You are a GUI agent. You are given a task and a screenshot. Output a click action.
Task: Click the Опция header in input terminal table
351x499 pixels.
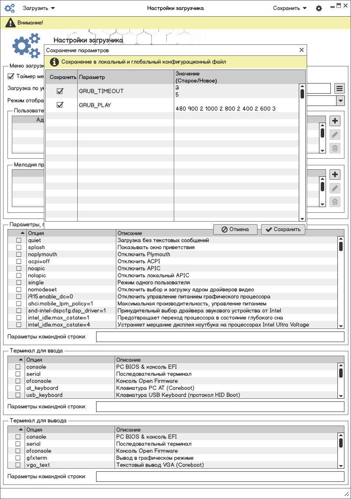70,360
